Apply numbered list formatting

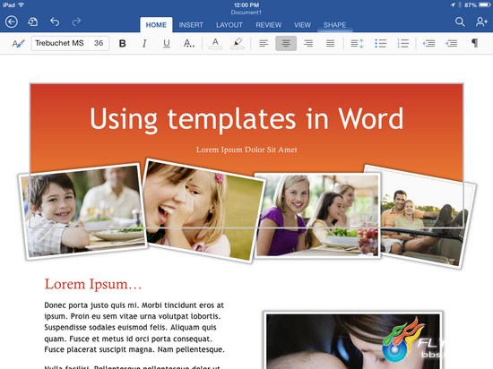[402, 43]
